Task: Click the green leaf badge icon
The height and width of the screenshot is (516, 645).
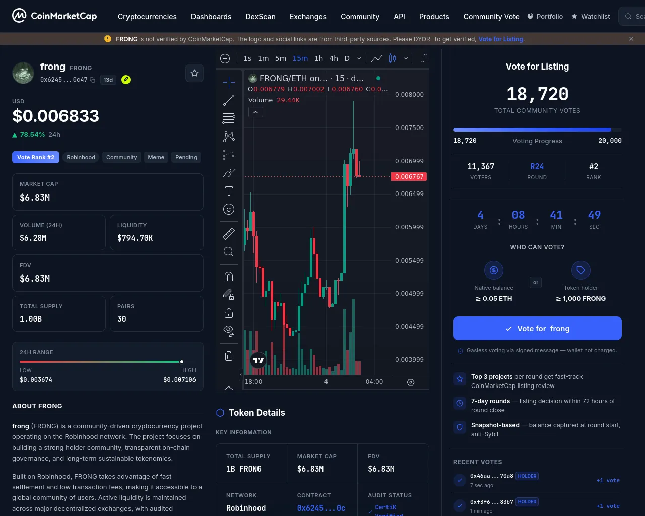Action: pos(126,80)
